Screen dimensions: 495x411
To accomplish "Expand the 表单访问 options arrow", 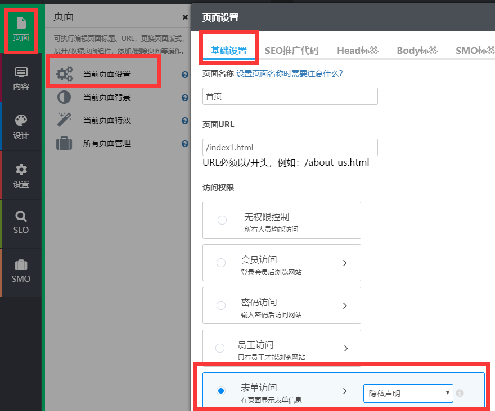I will [346, 390].
